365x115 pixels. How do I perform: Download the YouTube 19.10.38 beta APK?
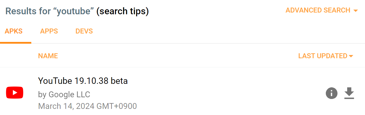(x=349, y=93)
